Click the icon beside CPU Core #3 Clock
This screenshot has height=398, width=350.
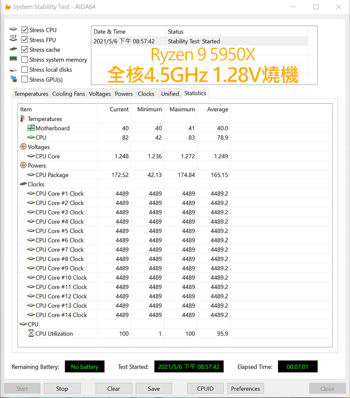click(x=31, y=212)
